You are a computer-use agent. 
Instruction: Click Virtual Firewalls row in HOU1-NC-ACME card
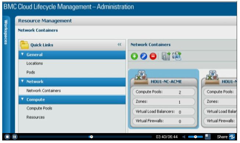[164, 121]
